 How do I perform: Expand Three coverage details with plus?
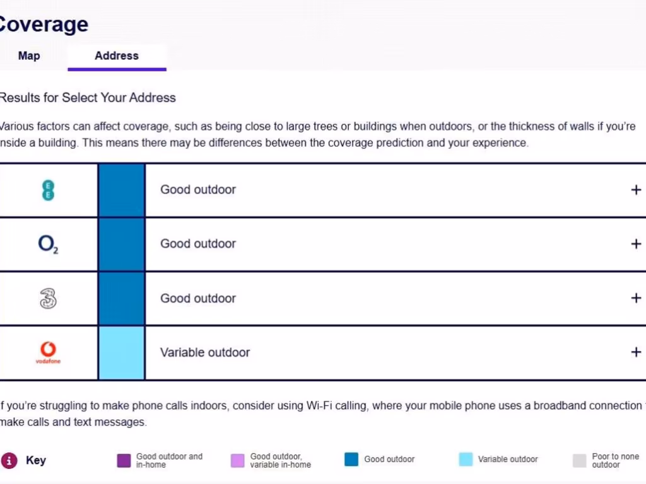click(636, 298)
